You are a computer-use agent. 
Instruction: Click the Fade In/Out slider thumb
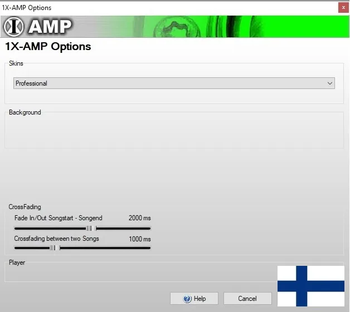[91, 228]
